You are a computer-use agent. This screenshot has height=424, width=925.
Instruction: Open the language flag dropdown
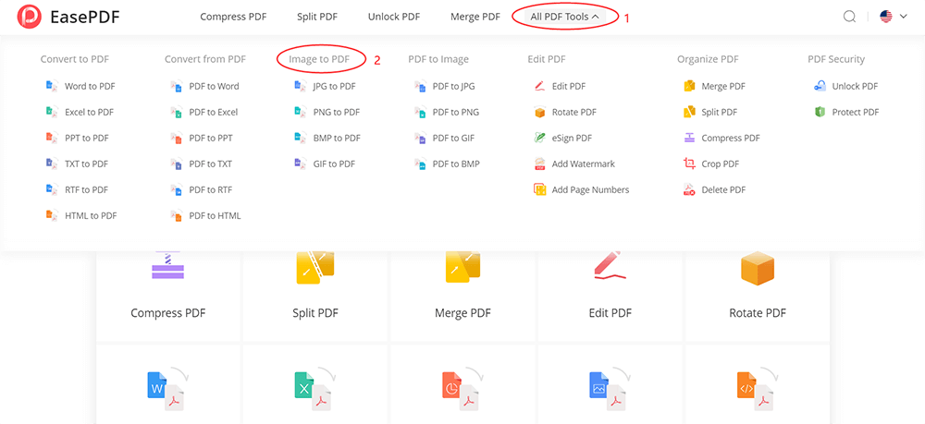click(x=893, y=17)
